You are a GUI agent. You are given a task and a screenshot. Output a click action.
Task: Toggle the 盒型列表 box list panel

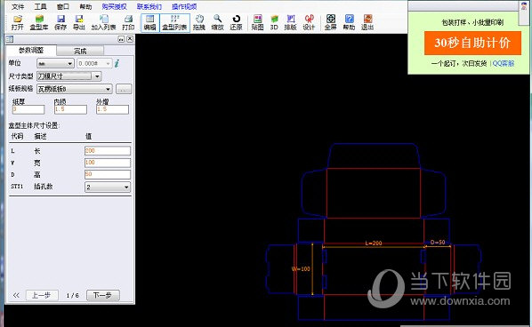[x=174, y=22]
